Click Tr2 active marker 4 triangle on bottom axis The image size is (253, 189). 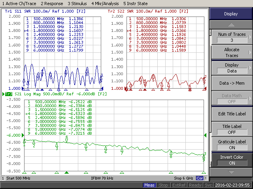145,89
